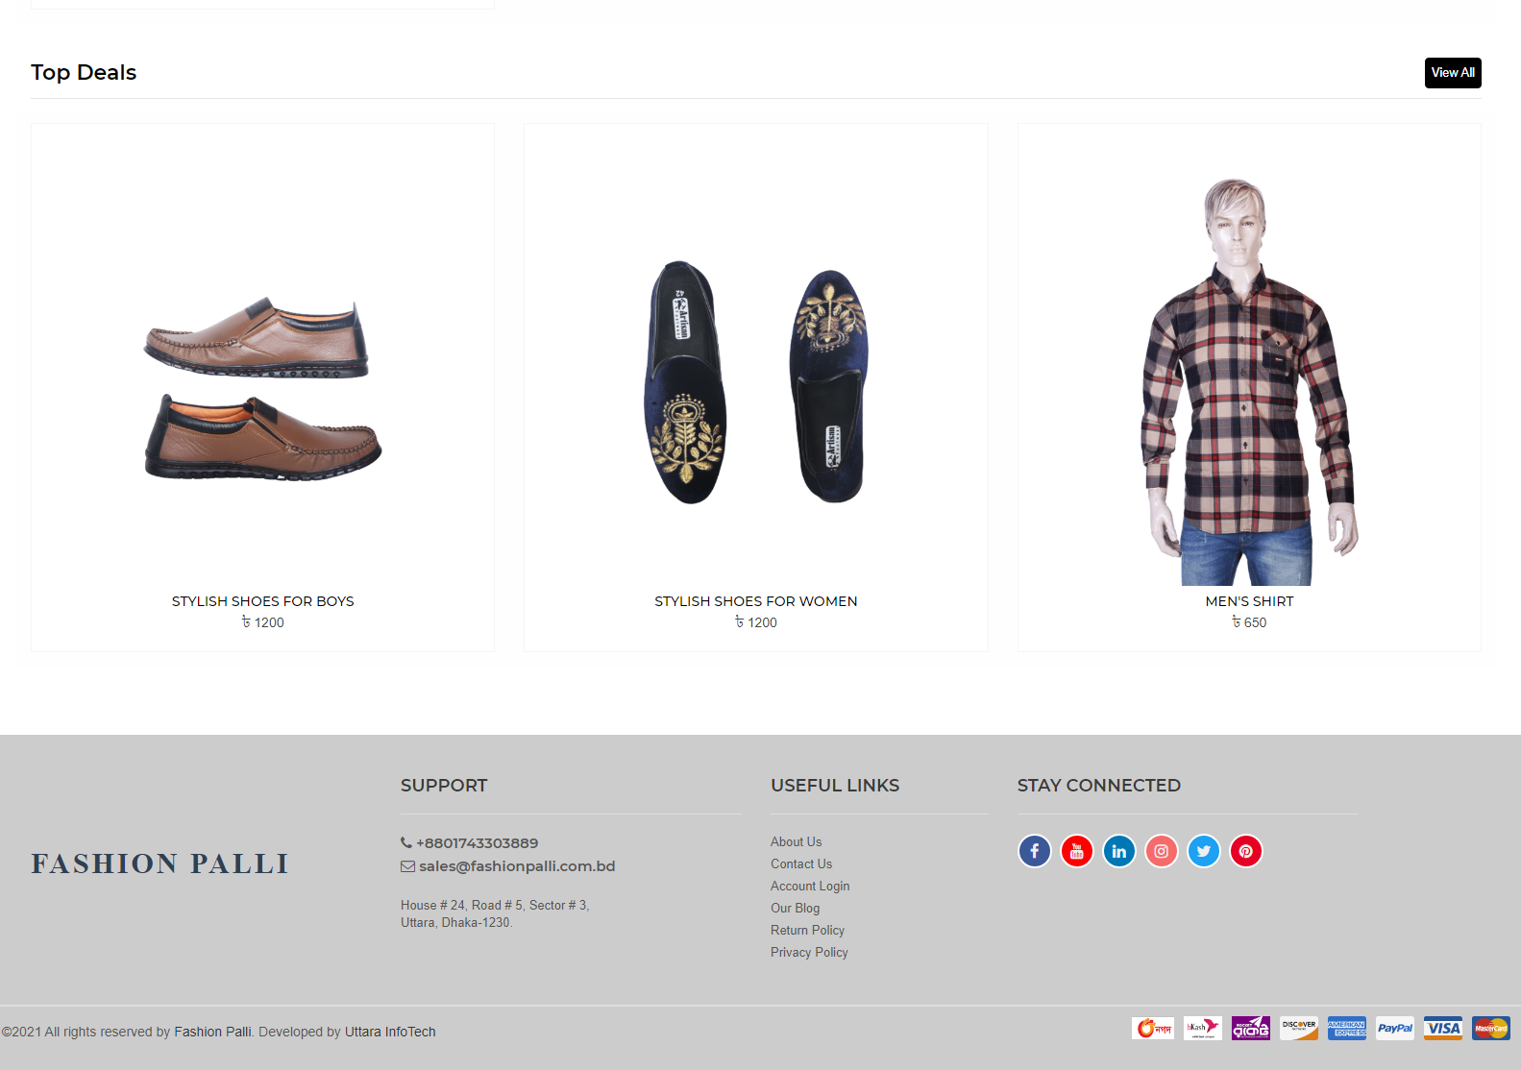The image size is (1521, 1070).
Task: Visit the Our Blog link
Action: click(796, 908)
